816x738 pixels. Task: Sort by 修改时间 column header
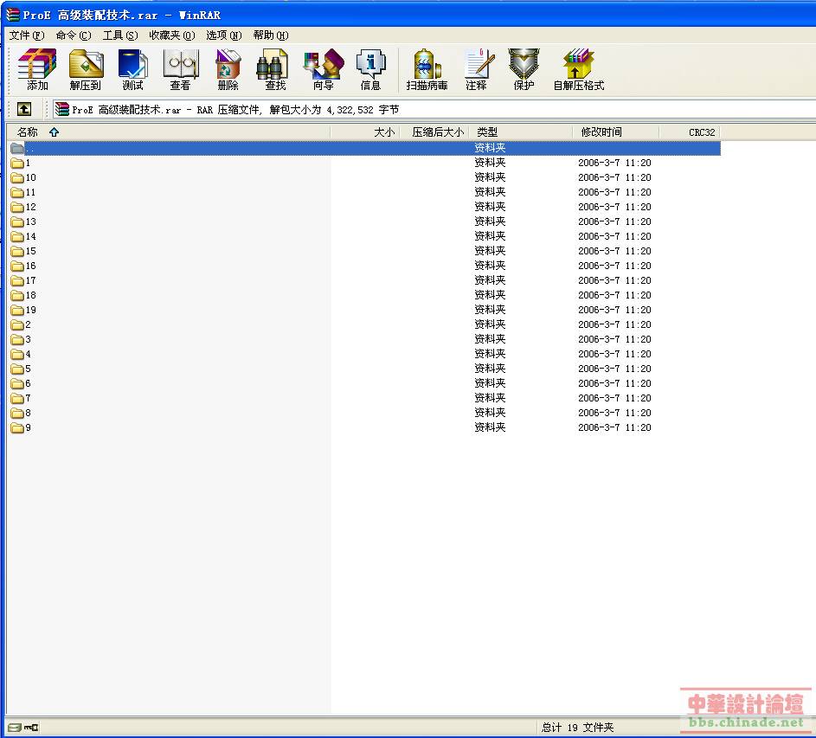click(615, 132)
